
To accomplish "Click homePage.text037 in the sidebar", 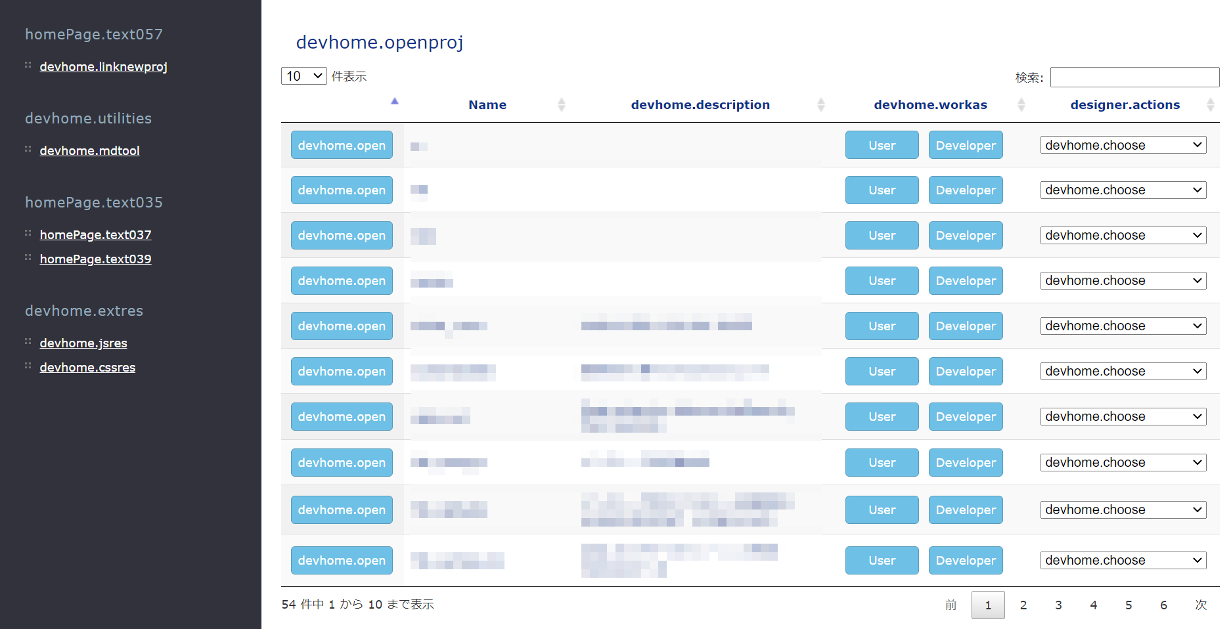I will [95, 235].
